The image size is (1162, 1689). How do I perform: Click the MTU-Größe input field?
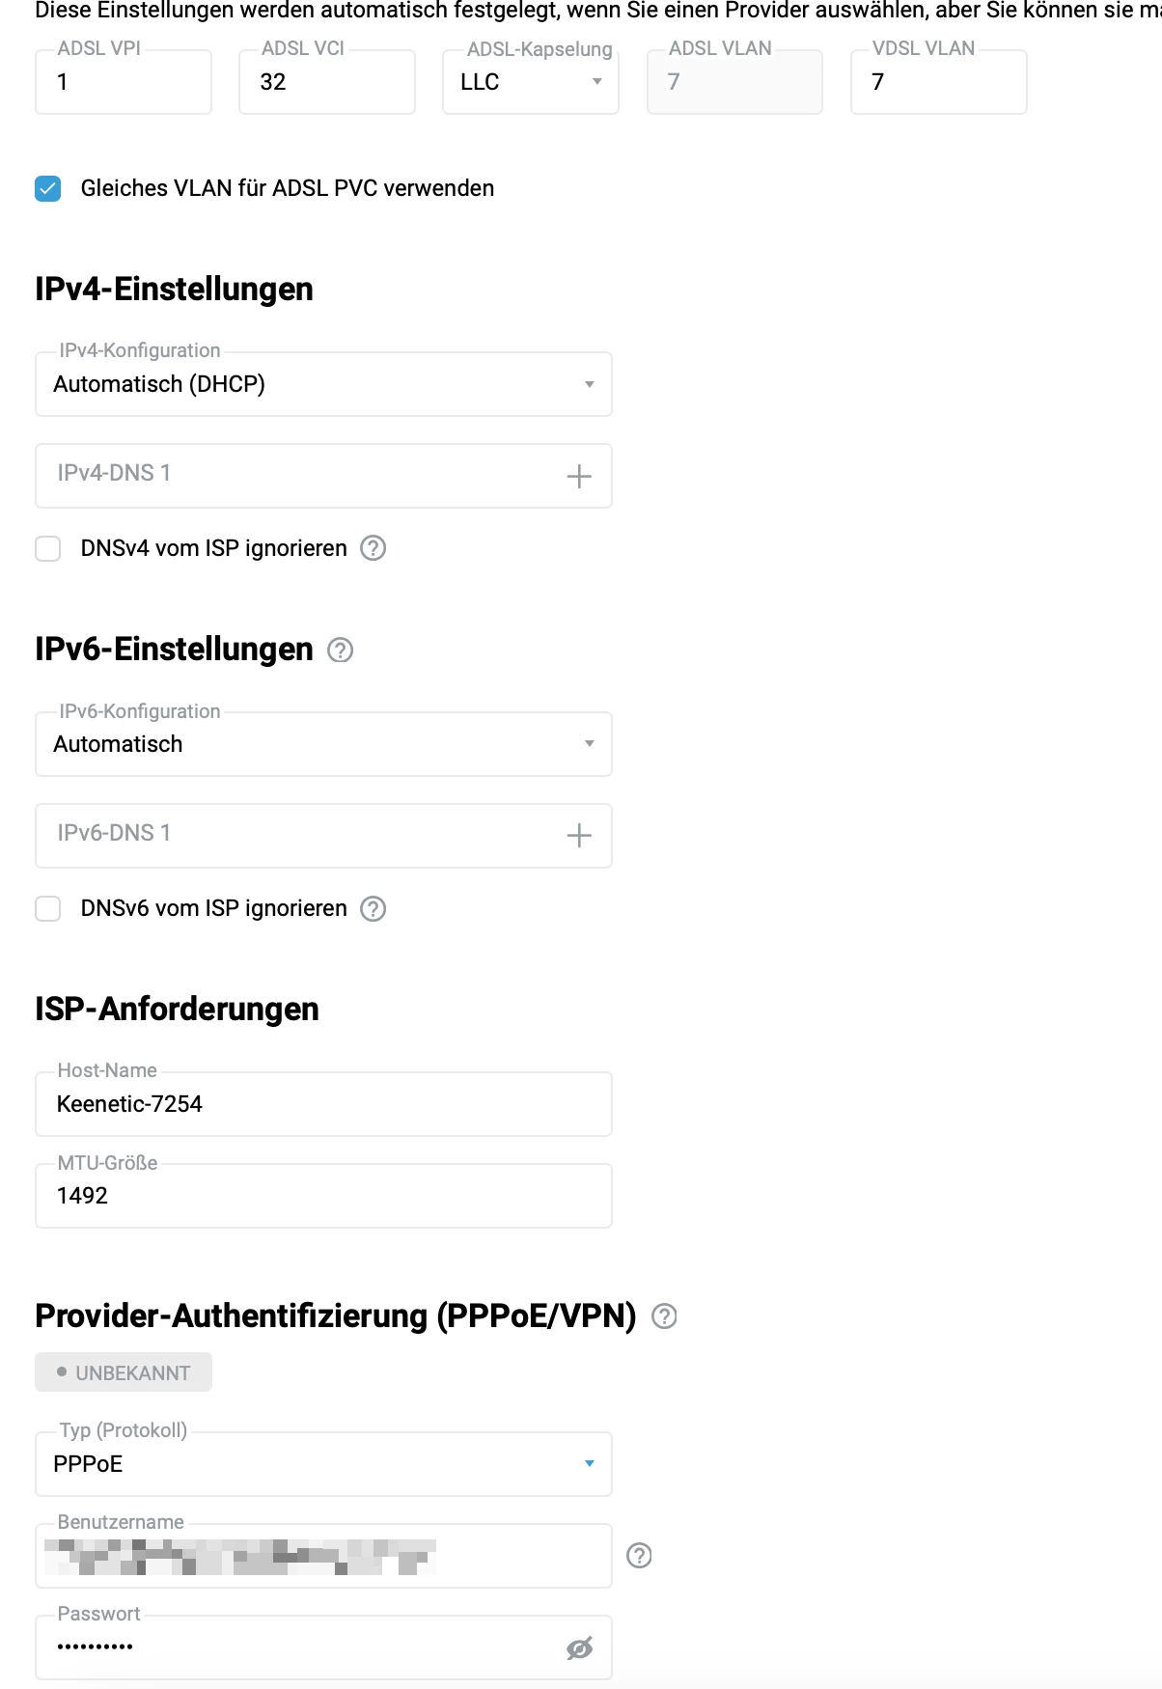point(323,1196)
